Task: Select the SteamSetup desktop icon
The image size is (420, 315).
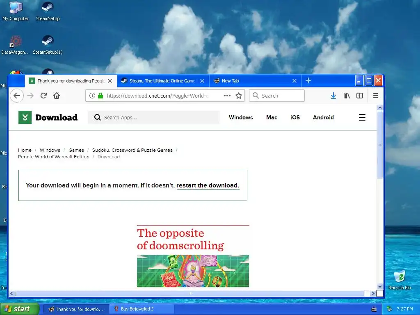Action: coord(48,11)
